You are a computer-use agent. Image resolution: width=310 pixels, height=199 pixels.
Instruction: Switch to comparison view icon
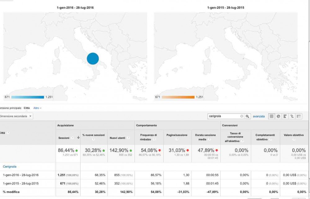point(292,116)
